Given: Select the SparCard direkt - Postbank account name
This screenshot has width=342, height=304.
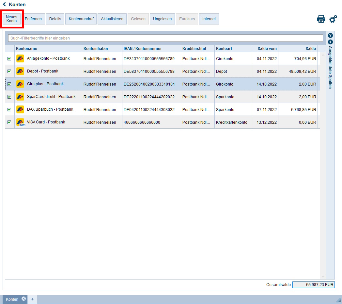Looking at the screenshot, I should [x=51, y=96].
